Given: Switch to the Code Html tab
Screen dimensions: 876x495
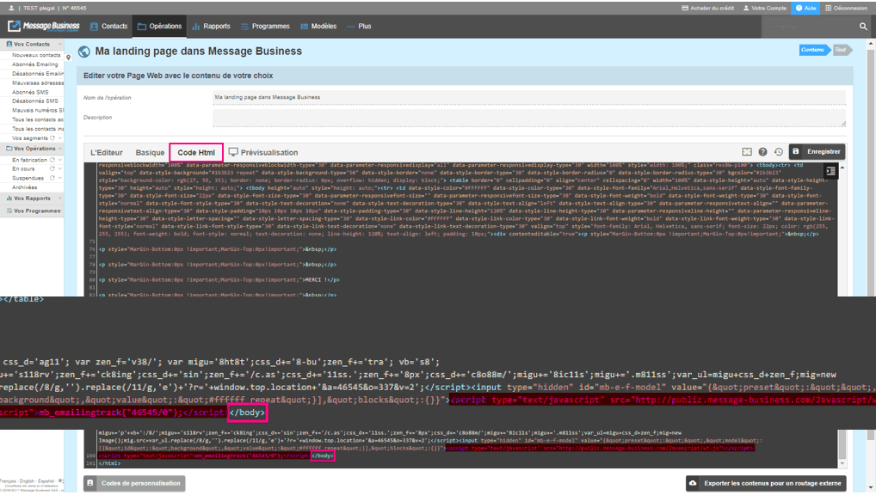Looking at the screenshot, I should (x=196, y=152).
